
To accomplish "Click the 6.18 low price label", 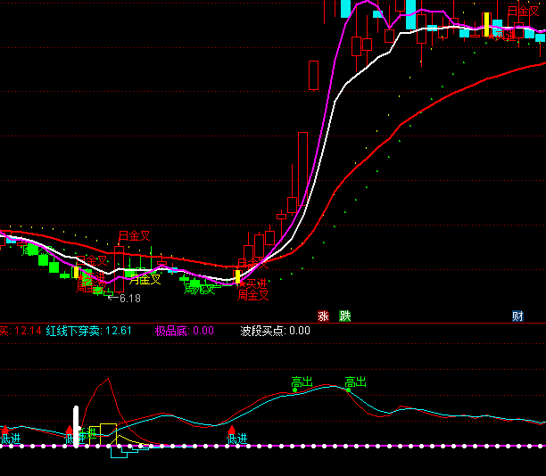I will coord(130,299).
